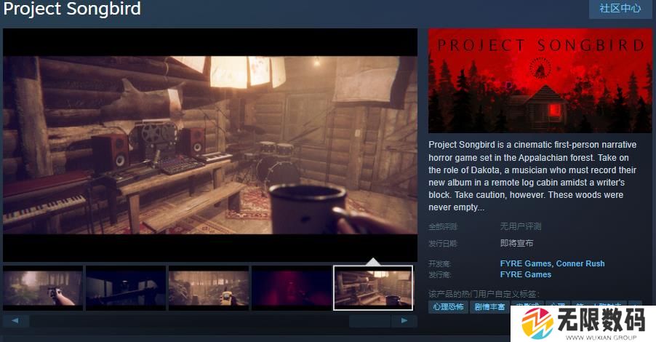656x342 pixels.
Task: Select the 剧情丰富 tag
Action: [489, 307]
